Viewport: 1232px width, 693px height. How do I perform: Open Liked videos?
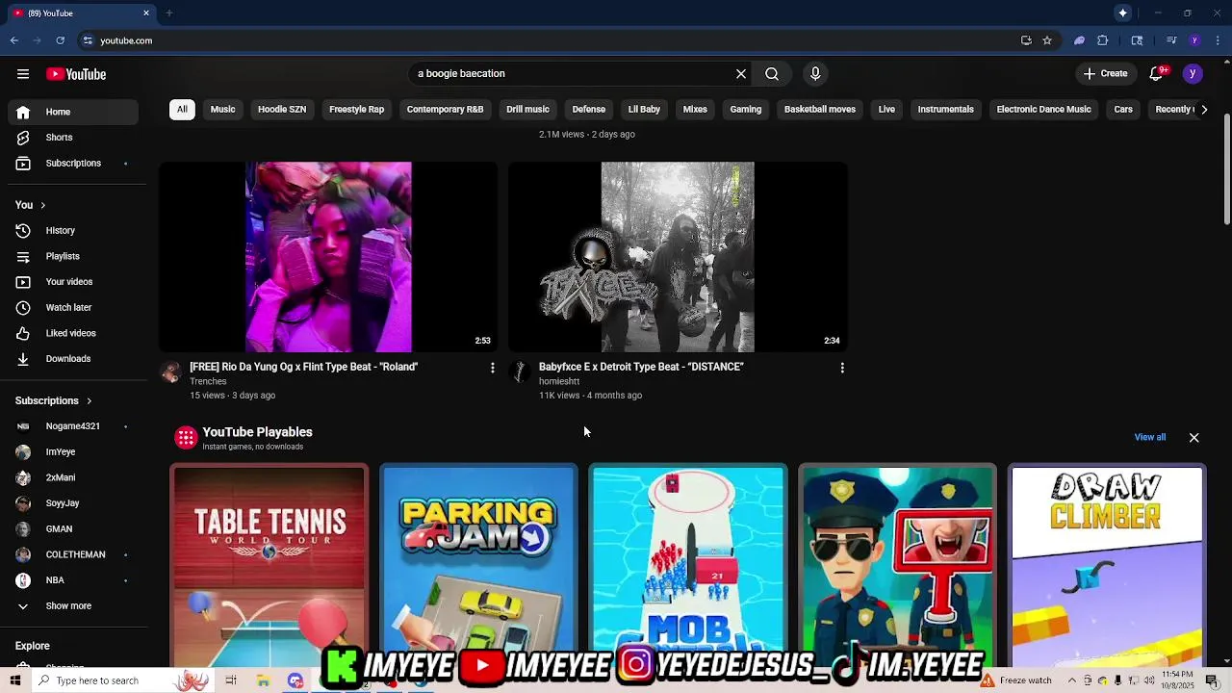71,333
